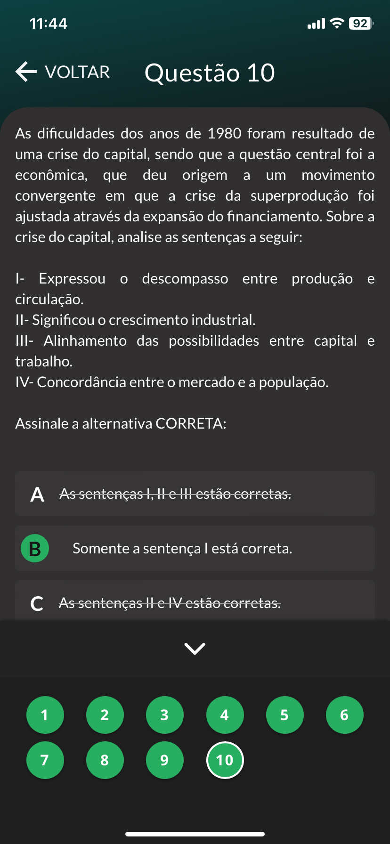390x844 pixels.
Task: Navigate to question 5
Action: [284, 715]
